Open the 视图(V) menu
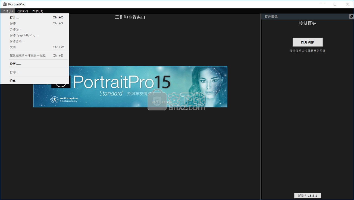Viewport: 354px width, 200px height. [x=22, y=11]
